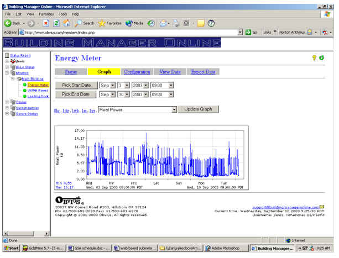Open the Search magnifier toolbar button
The width and height of the screenshot is (339, 258).
85,23
